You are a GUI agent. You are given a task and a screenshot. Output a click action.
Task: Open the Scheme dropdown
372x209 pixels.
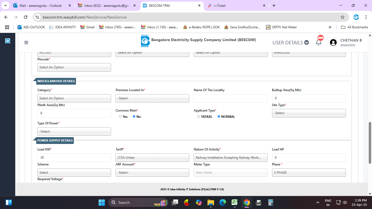click(74, 173)
